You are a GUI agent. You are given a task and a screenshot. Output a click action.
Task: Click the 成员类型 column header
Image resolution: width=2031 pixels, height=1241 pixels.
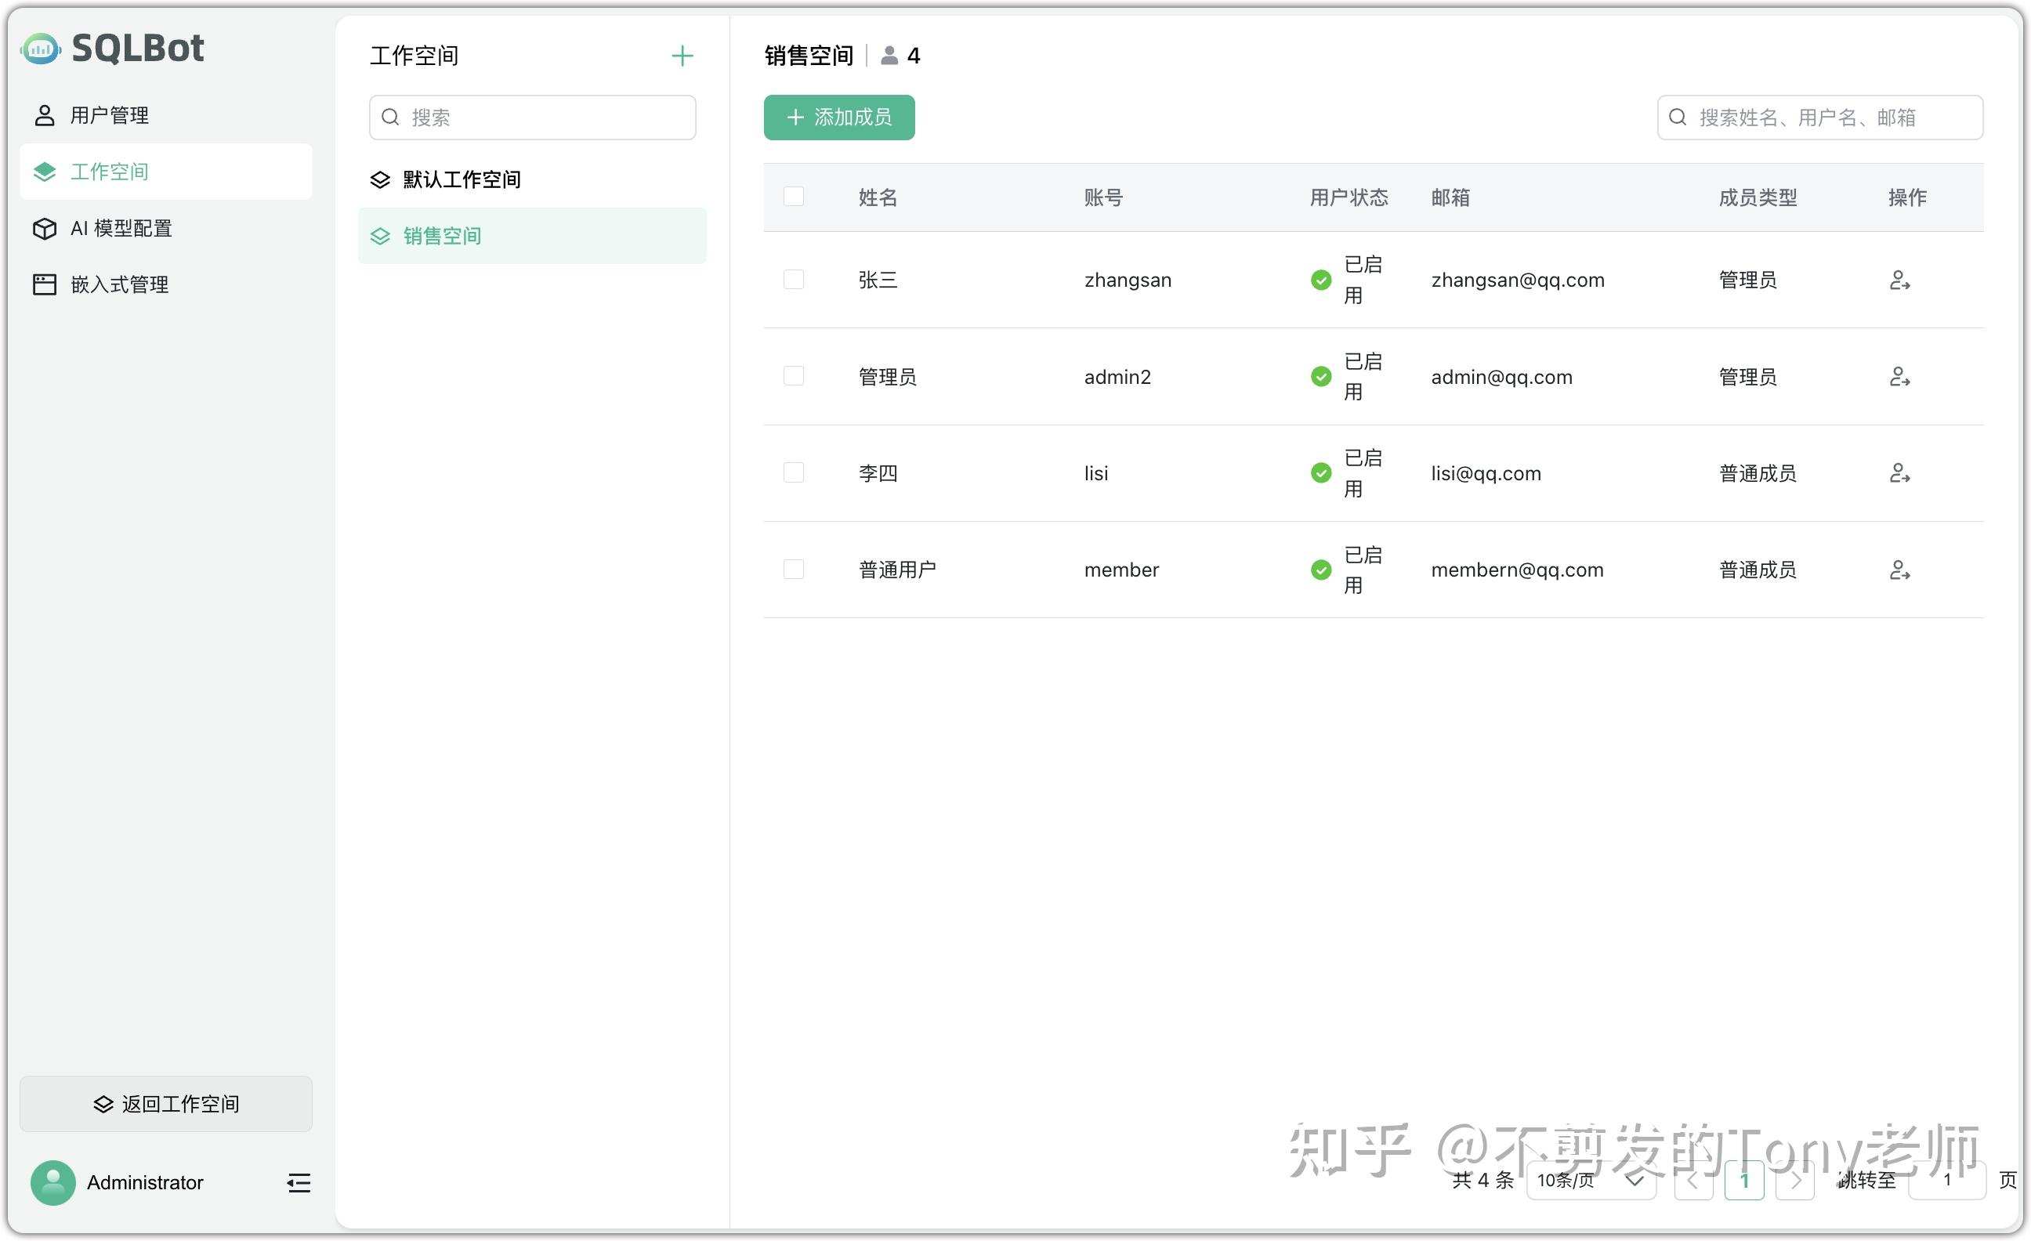click(1757, 197)
